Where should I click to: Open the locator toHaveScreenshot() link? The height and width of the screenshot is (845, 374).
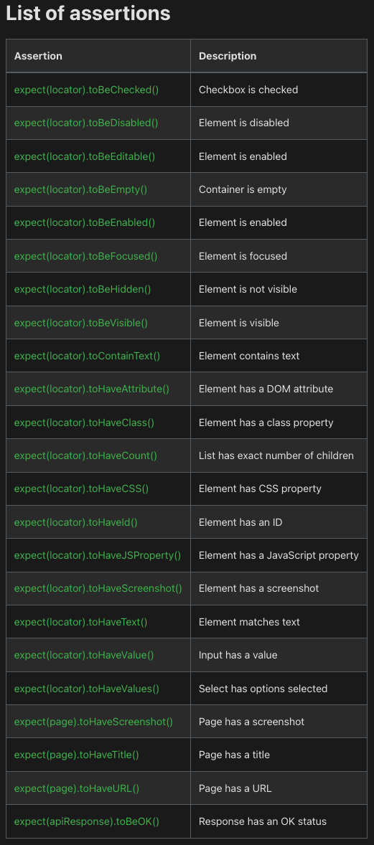pyautogui.click(x=98, y=588)
